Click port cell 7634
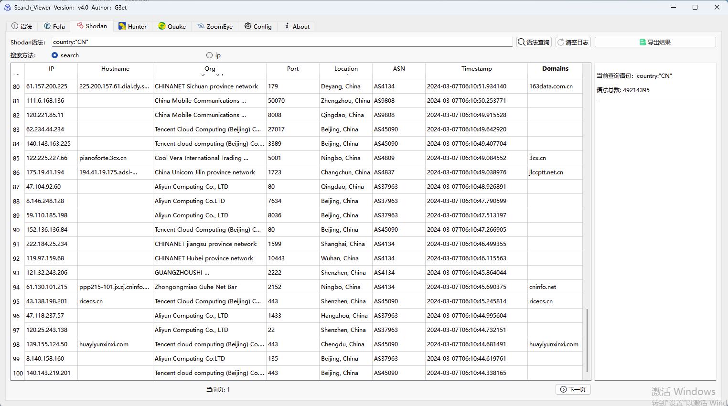This screenshot has width=728, height=406. 293,201
